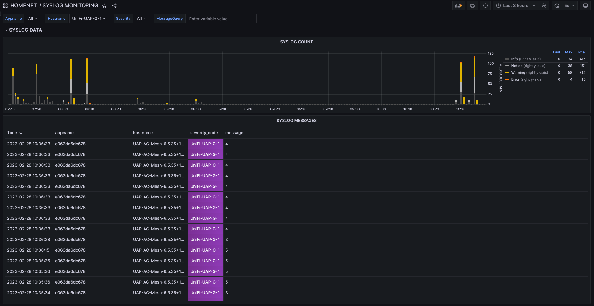Open dashboard settings gear

tap(485, 5)
